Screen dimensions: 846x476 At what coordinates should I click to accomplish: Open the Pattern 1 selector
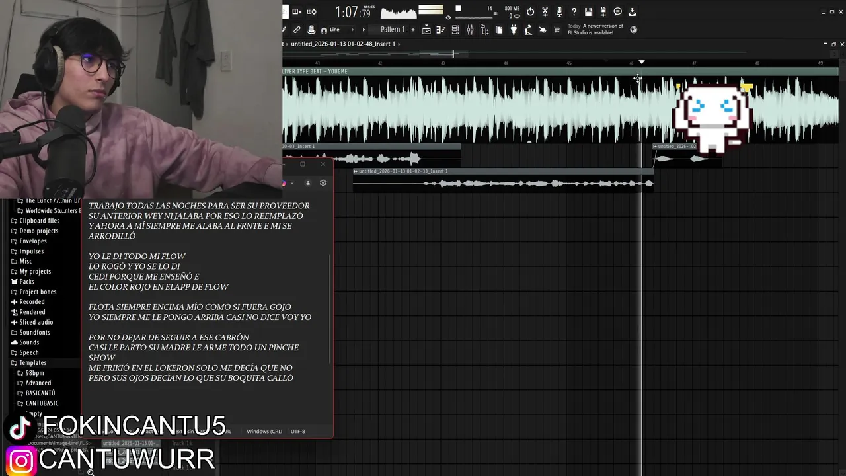click(393, 30)
